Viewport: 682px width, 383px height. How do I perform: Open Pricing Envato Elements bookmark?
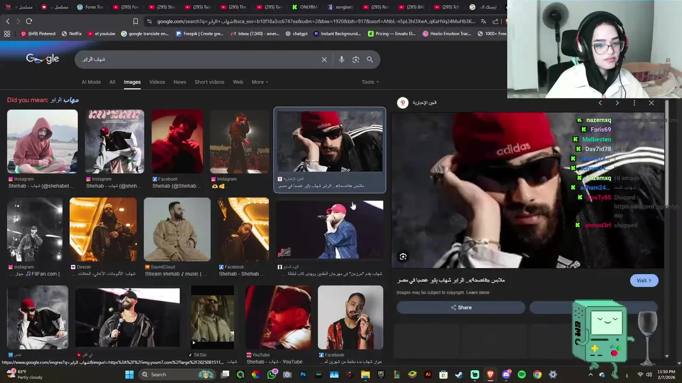point(392,34)
